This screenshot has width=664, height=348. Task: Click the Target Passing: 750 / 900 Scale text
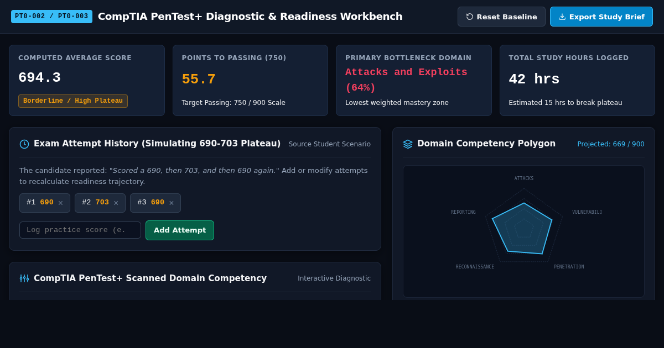(x=234, y=103)
